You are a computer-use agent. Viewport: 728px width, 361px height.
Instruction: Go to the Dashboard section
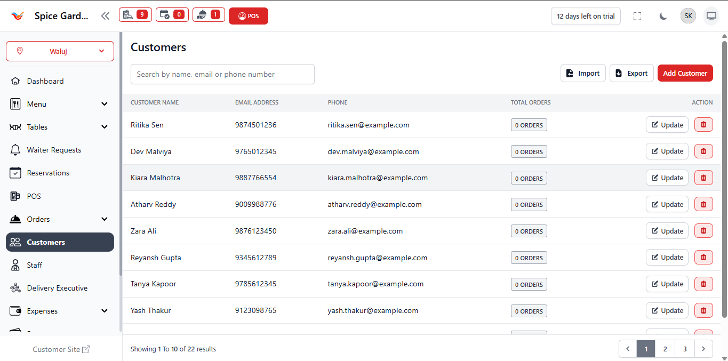(x=43, y=81)
